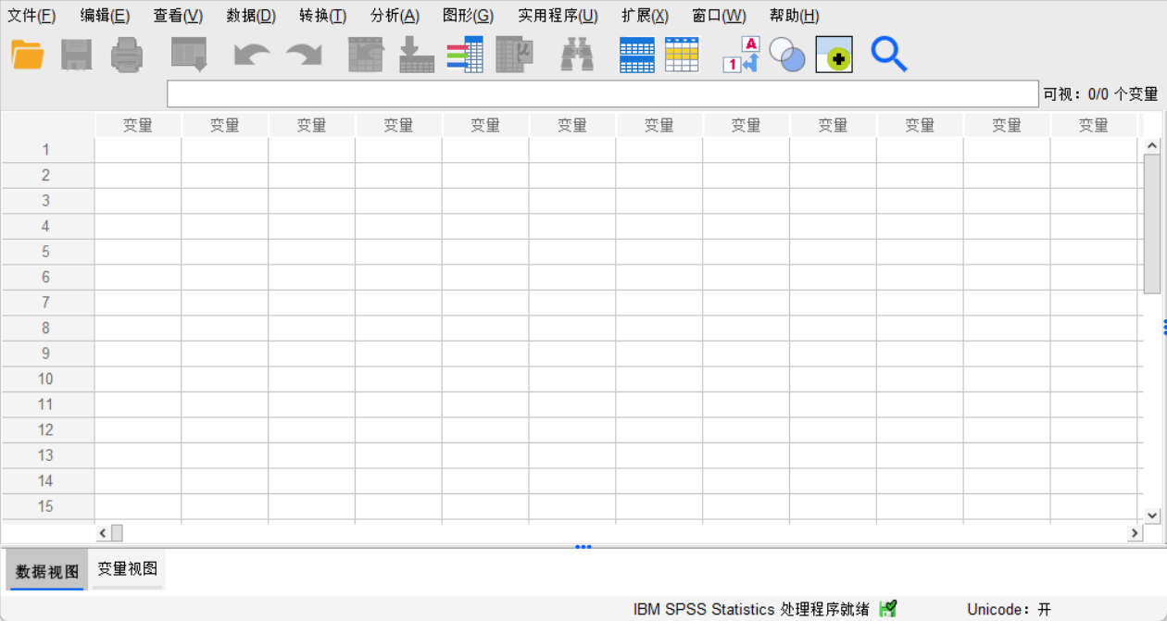Undo the last action using left arrow

point(252,55)
